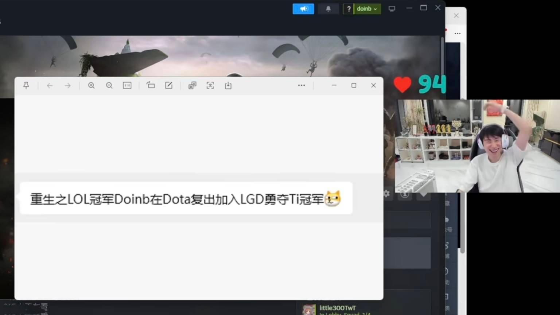Viewport: 560px width, 315px height.
Task: Save a copy of the image
Action: coord(228,85)
